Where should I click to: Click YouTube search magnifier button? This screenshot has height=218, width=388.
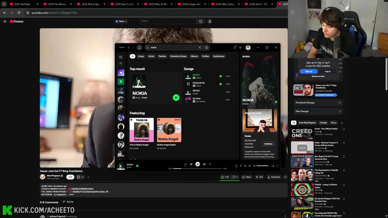click(x=200, y=21)
